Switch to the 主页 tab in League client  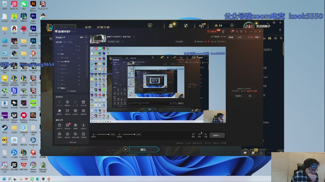pos(88,28)
